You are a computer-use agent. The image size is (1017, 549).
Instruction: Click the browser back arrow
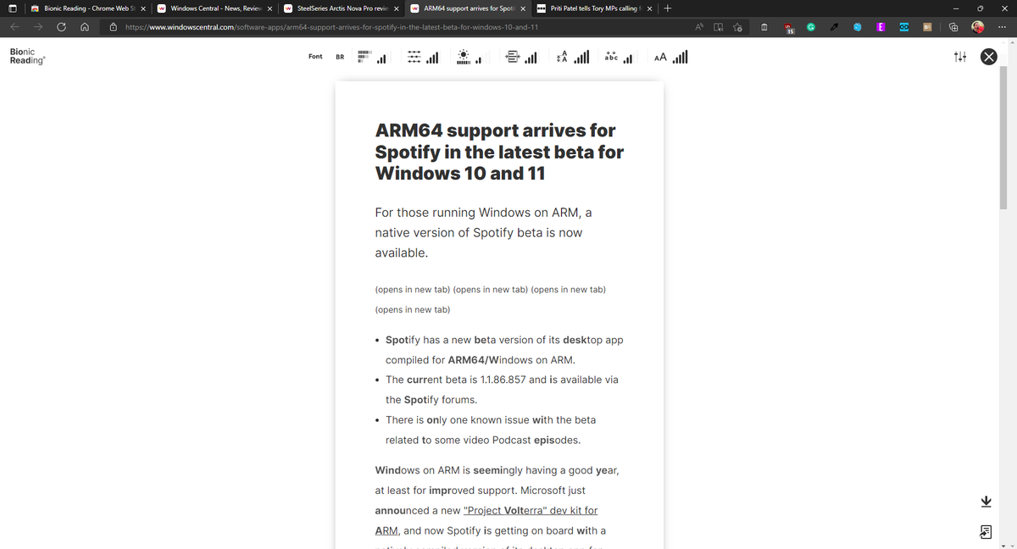point(14,26)
